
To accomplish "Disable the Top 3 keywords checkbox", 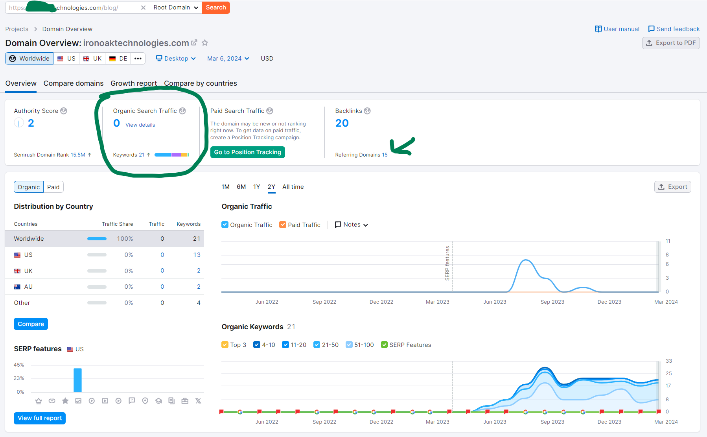I will pos(225,345).
